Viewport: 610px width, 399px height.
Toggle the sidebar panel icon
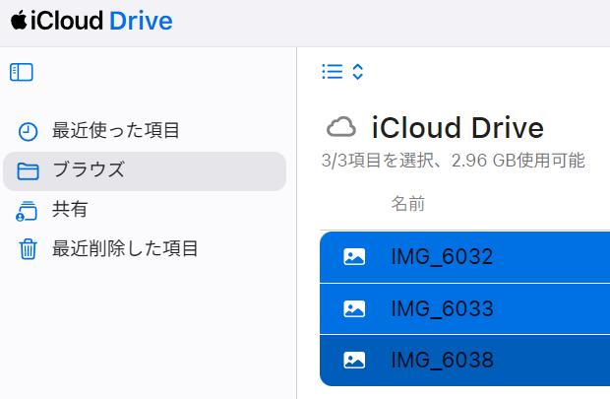pos(22,73)
